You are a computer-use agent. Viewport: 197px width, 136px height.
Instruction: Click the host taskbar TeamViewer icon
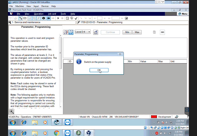click(68, 133)
